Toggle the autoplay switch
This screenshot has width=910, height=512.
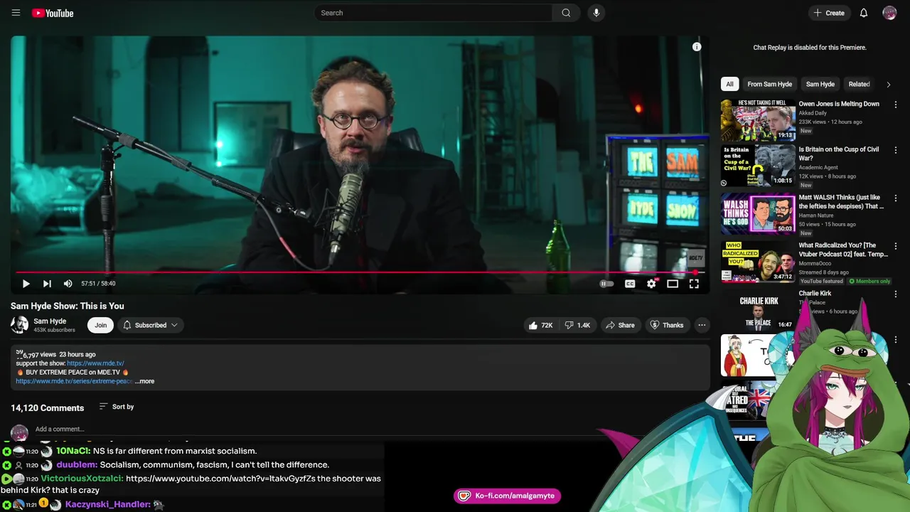coord(606,284)
